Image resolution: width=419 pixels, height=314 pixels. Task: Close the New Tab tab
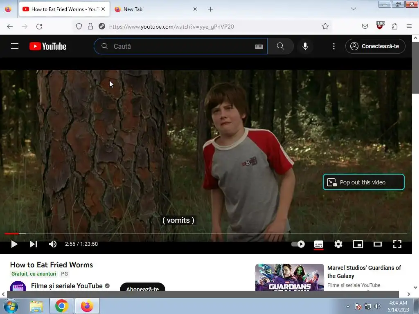(x=195, y=9)
